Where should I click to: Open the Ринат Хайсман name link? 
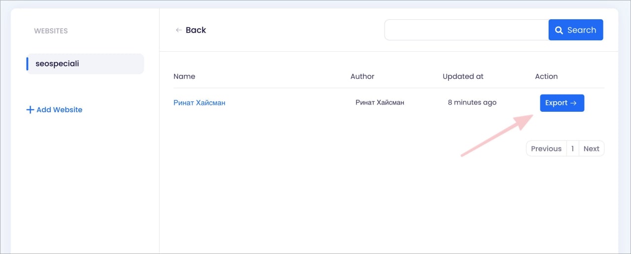[x=199, y=103]
